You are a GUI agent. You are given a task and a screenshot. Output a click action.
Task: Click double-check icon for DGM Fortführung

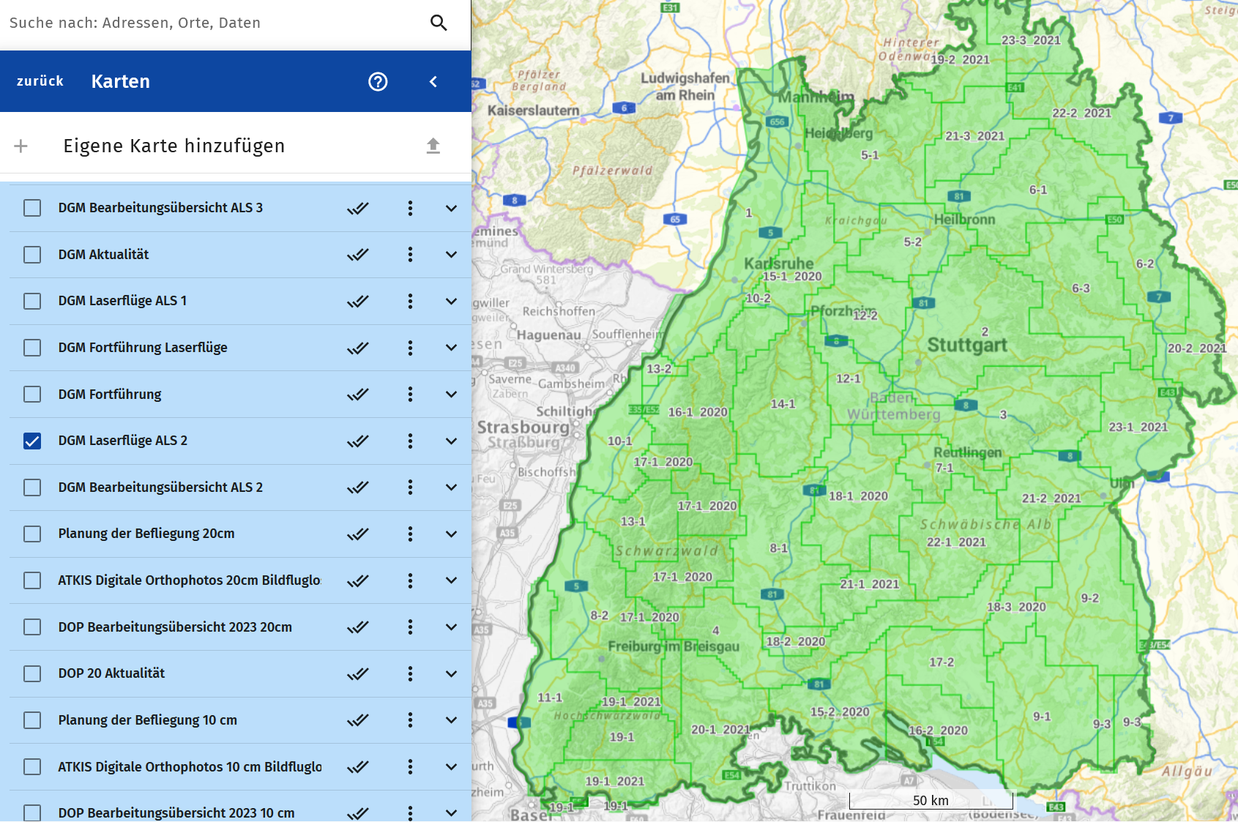point(358,395)
